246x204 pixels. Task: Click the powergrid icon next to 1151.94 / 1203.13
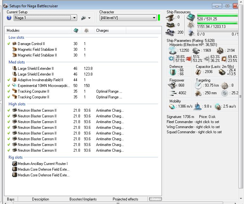[191, 25]
